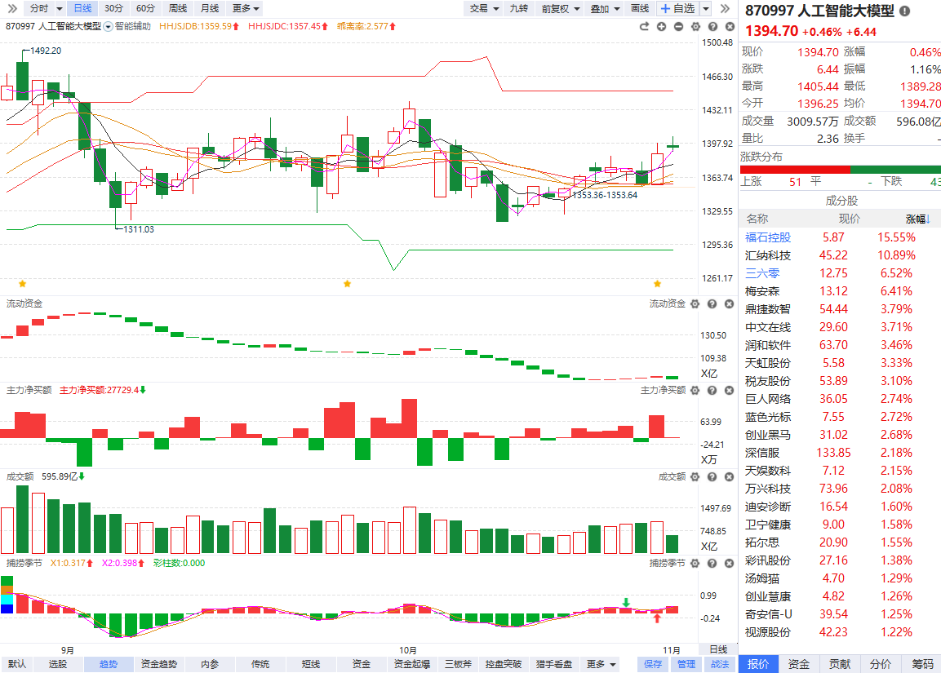This screenshot has height=673, width=941.
Task: Click the 加自选 add to watchlist button
Action: click(x=677, y=8)
